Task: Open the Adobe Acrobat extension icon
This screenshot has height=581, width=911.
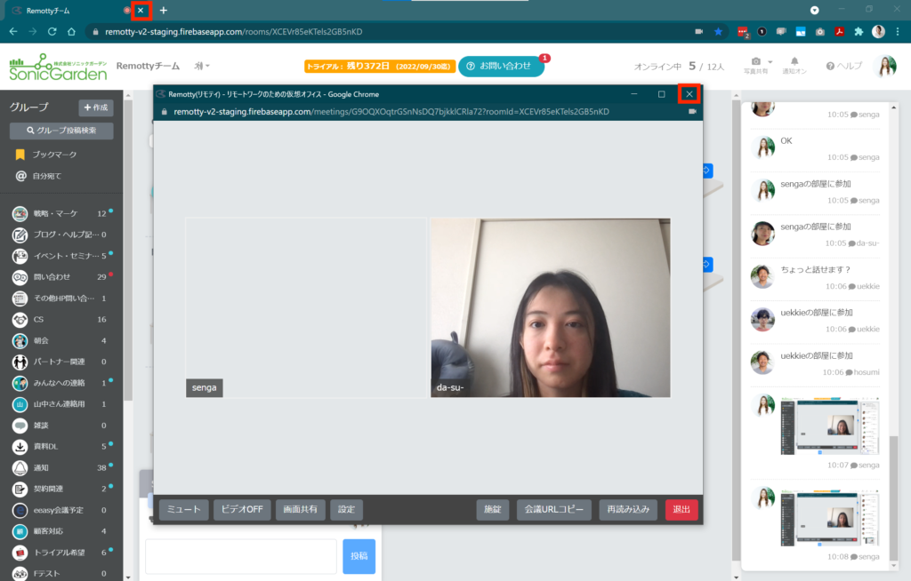Action: pyautogui.click(x=839, y=32)
